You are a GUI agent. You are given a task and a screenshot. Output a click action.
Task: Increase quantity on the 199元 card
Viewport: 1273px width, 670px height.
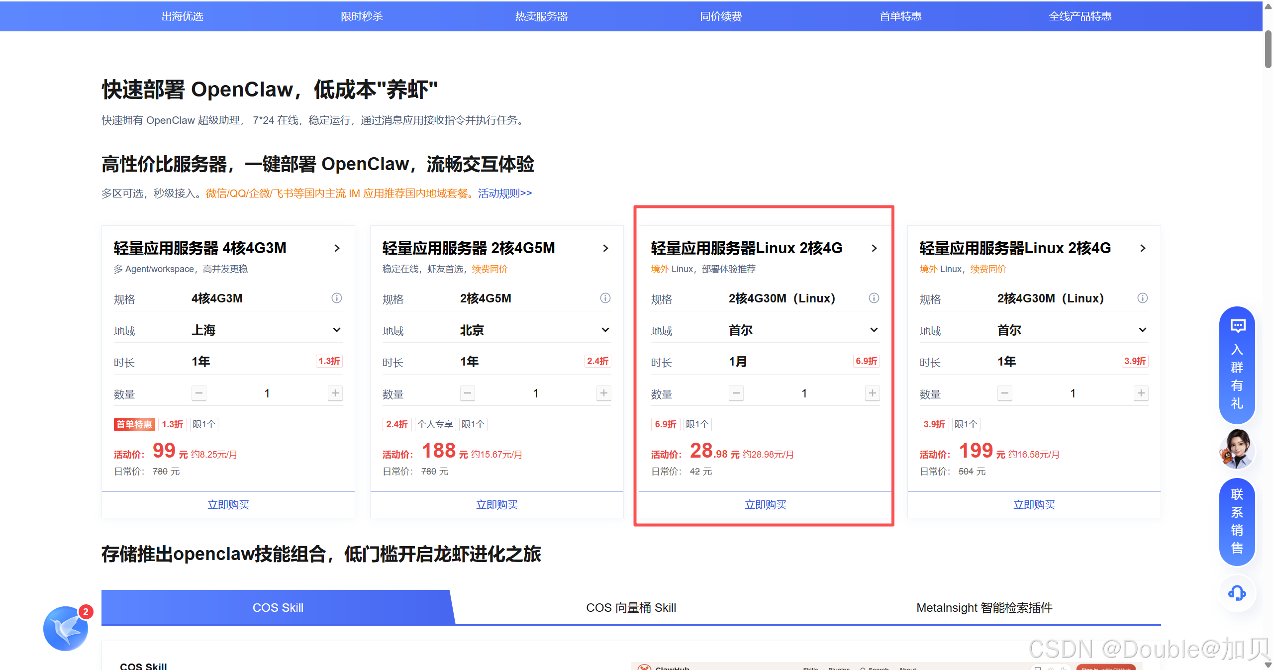(x=1141, y=393)
